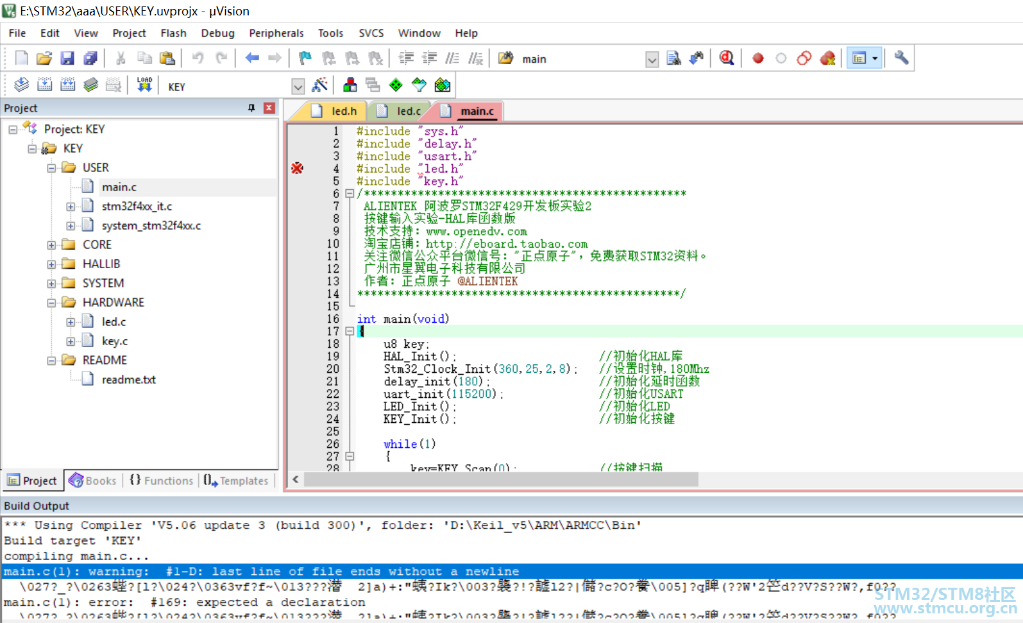Select the Functions panel tab
Viewport: 1023px width, 623px height.
(161, 481)
